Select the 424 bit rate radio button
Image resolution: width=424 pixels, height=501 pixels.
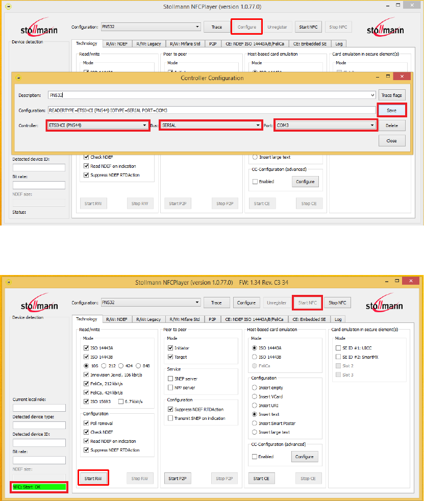tap(121, 366)
